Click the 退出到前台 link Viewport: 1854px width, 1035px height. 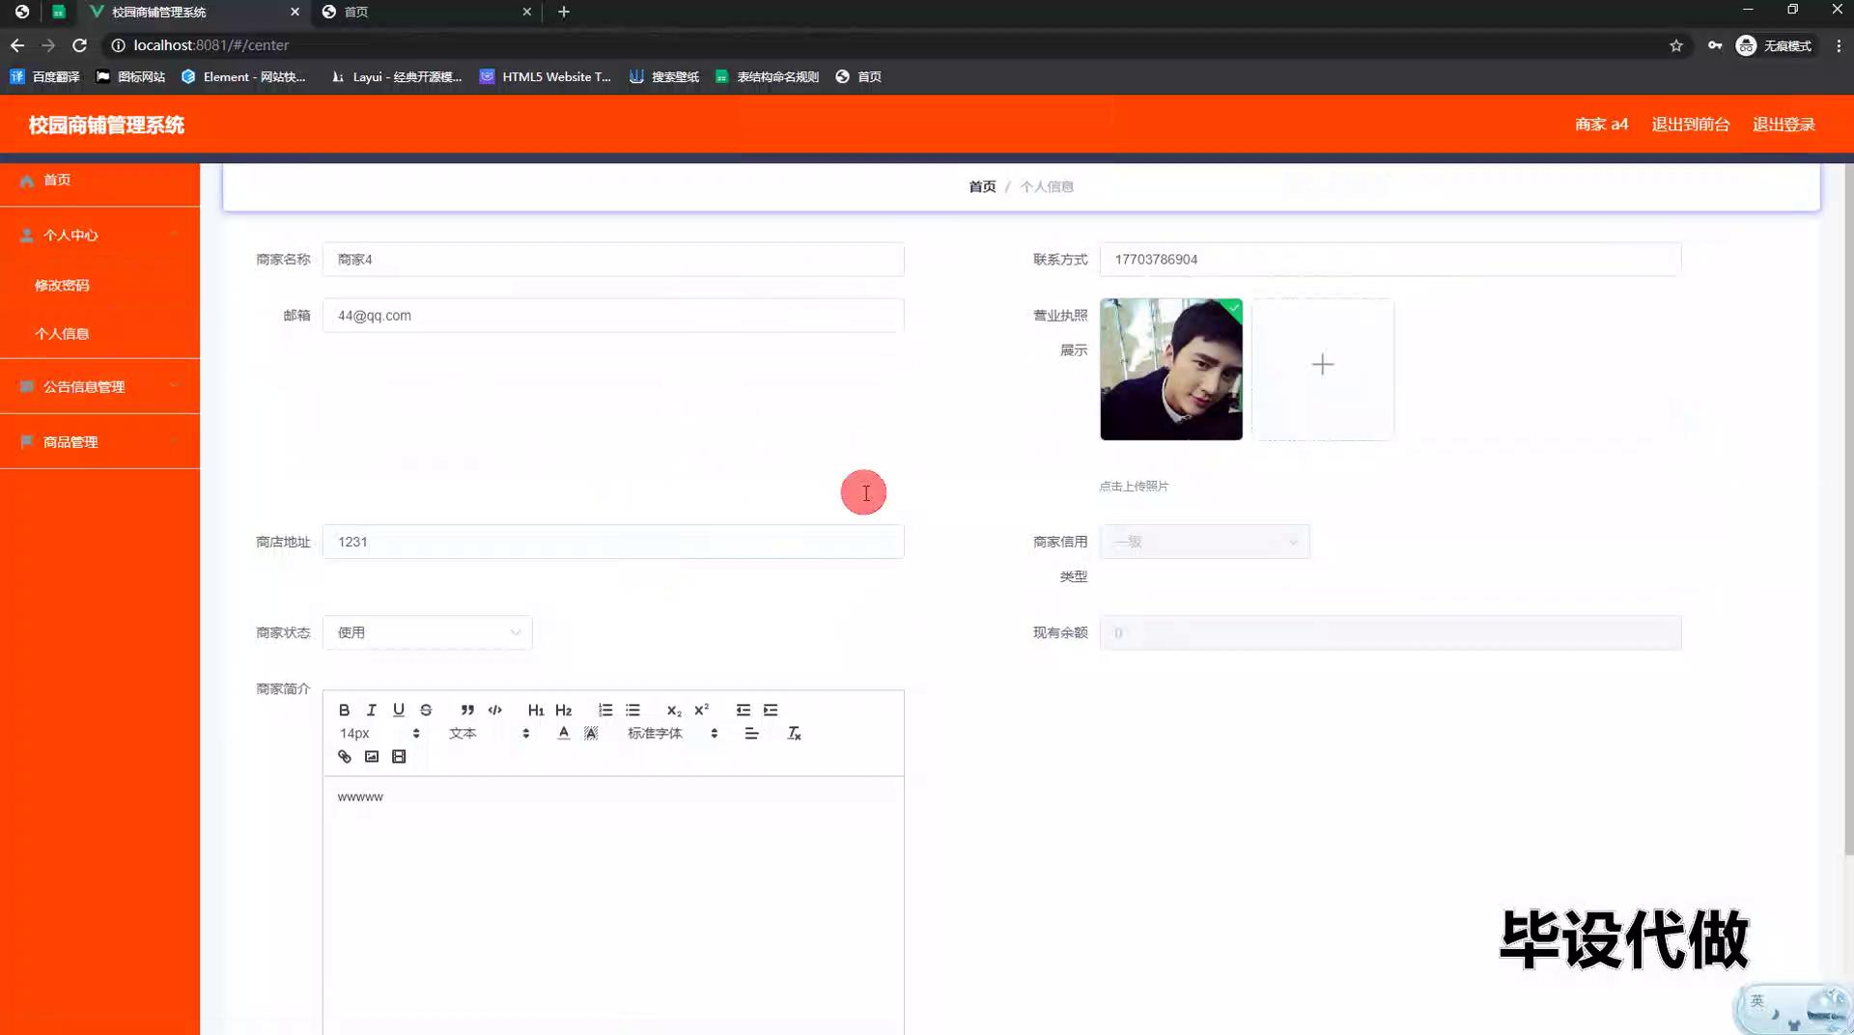click(1690, 125)
